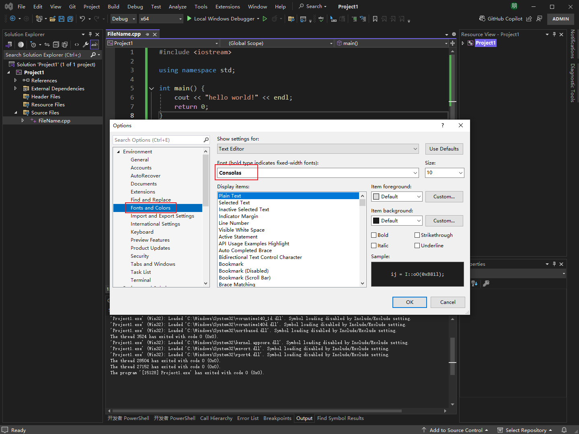Enable the Underline option
579x434 pixels.
417,245
